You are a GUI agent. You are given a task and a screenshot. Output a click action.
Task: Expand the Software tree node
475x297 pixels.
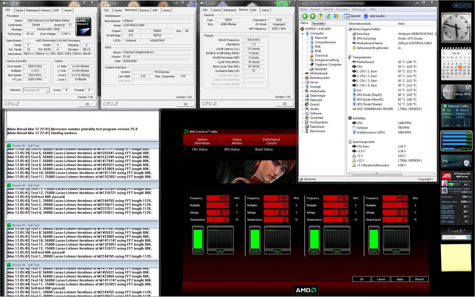click(303, 114)
